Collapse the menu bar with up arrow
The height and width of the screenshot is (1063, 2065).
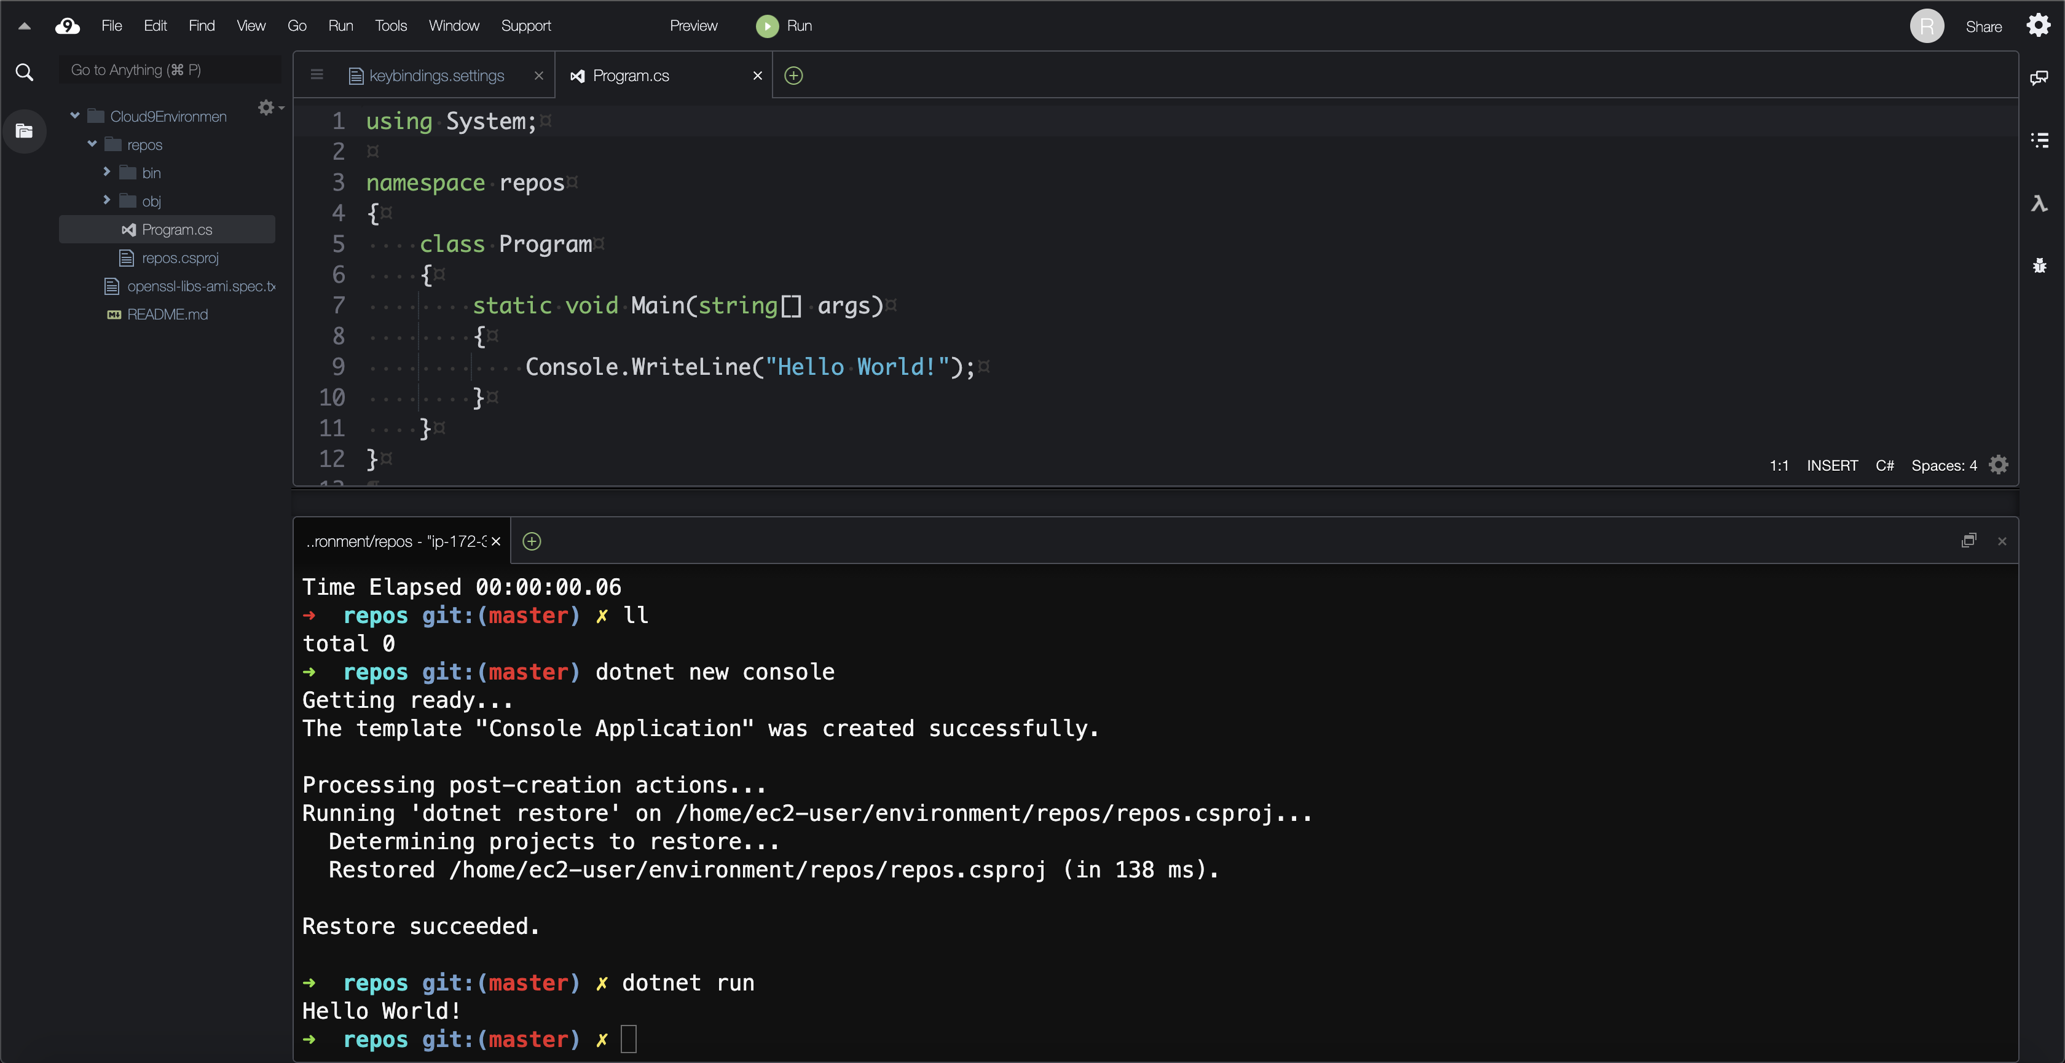(24, 26)
